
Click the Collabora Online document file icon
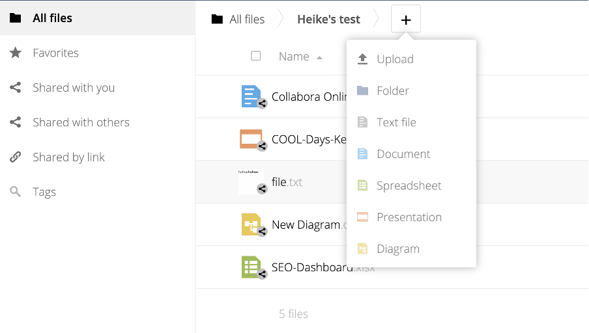(x=251, y=96)
